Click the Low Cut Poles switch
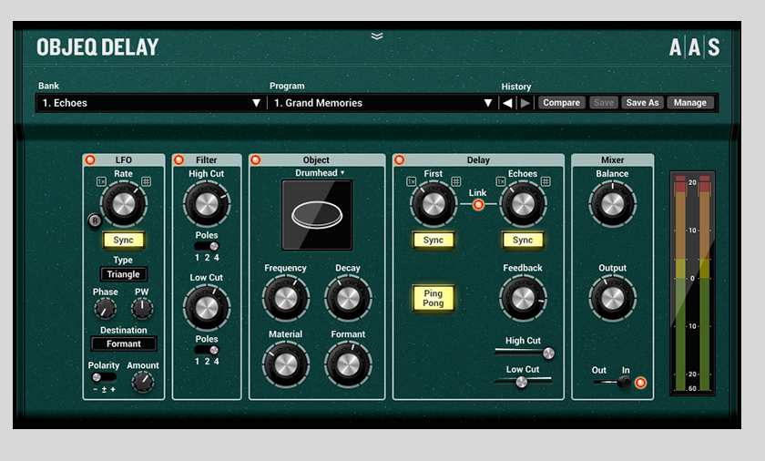The width and height of the screenshot is (765, 461). pos(207,350)
